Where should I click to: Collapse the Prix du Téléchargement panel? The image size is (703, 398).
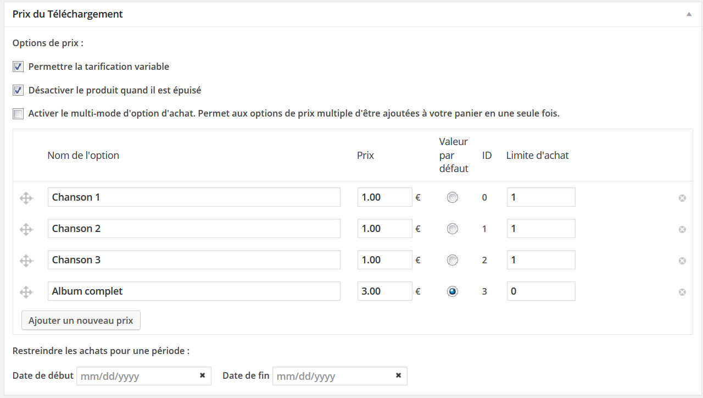(689, 14)
